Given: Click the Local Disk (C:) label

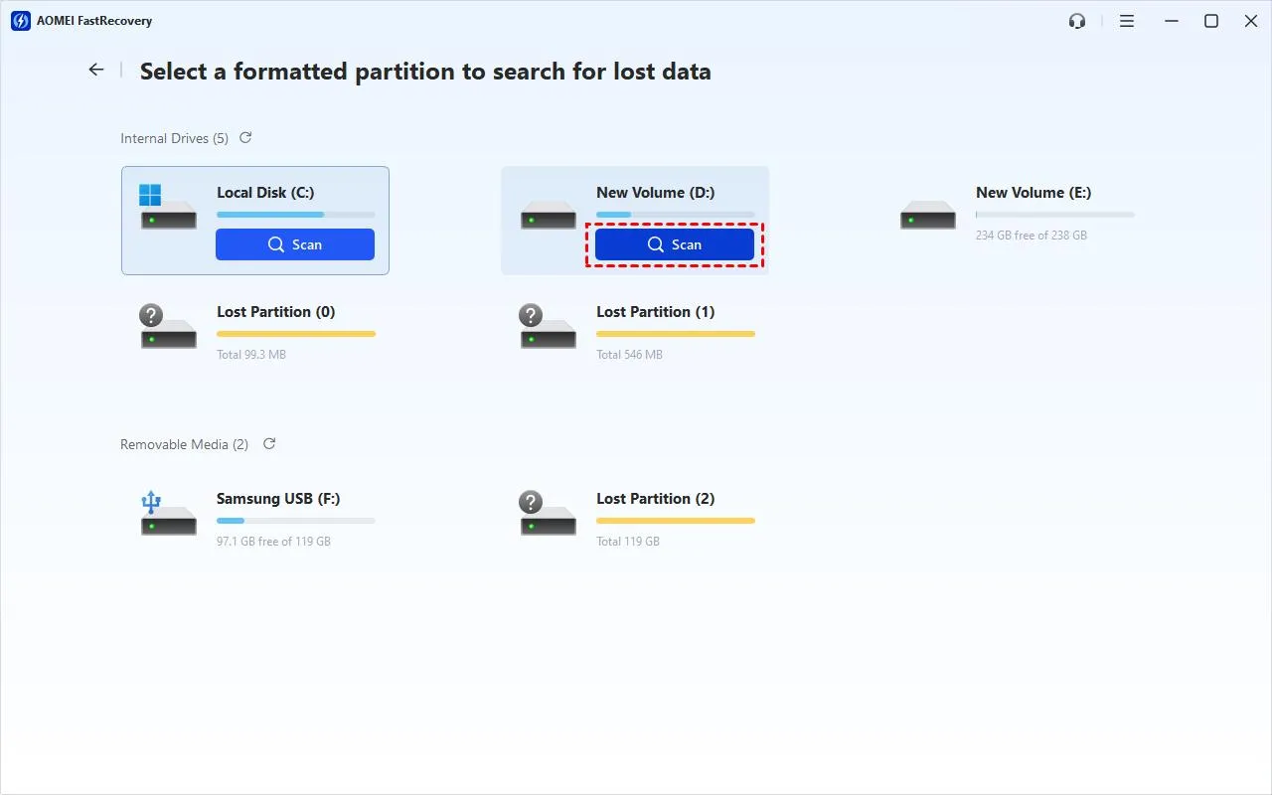Looking at the screenshot, I should pos(265,193).
